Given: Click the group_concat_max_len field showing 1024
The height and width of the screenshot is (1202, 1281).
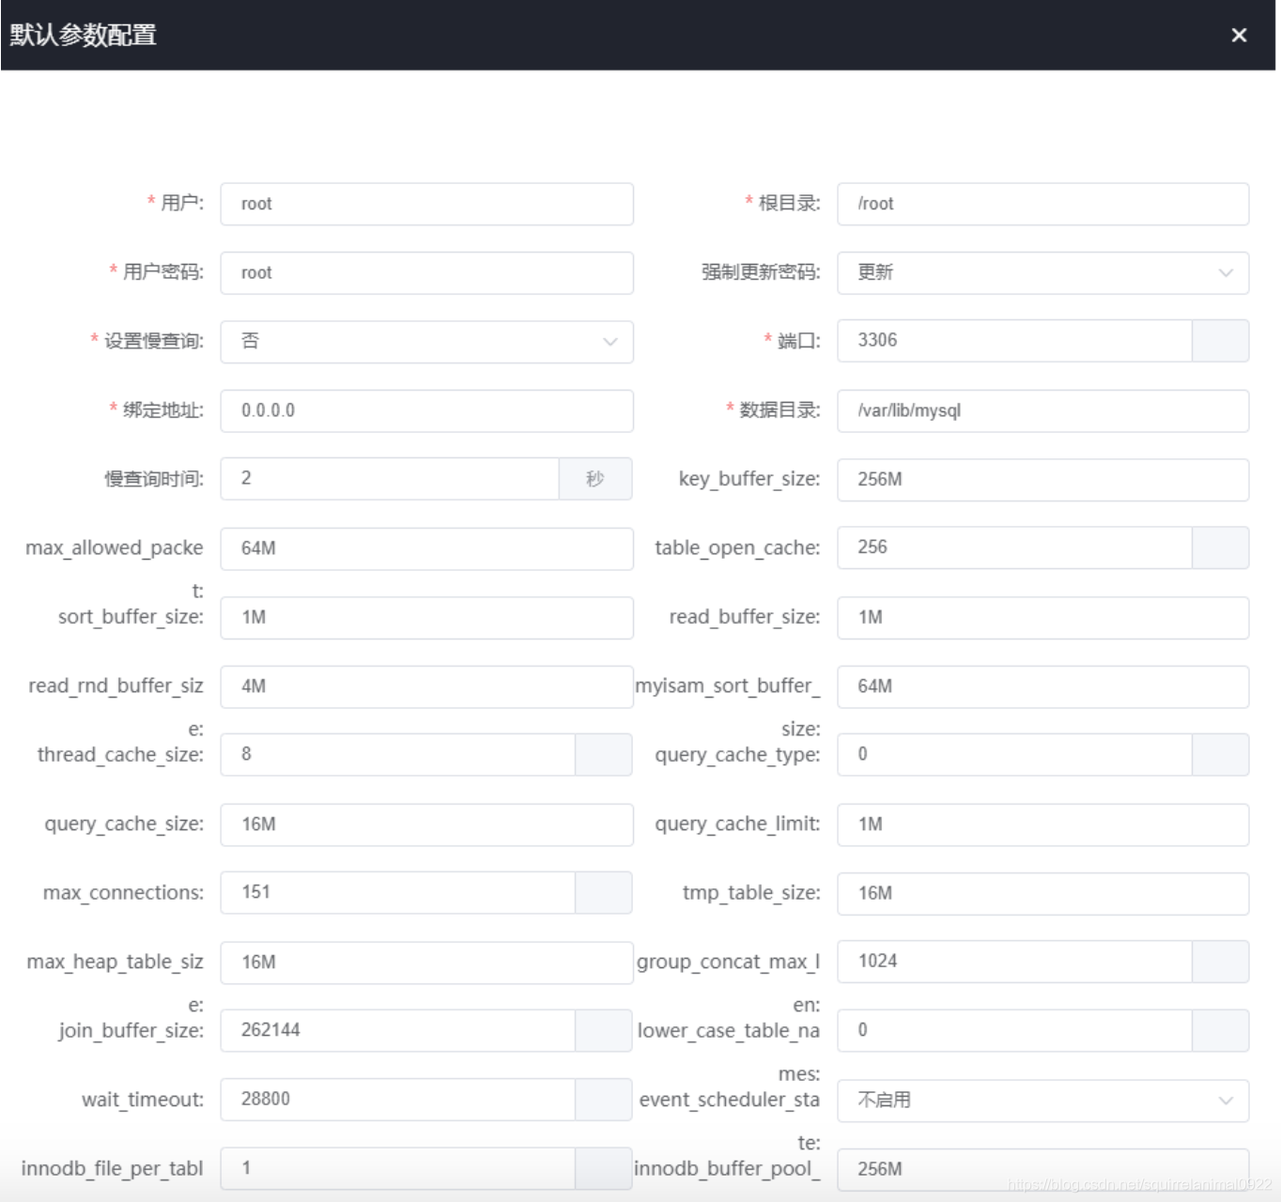Looking at the screenshot, I should tap(1014, 962).
